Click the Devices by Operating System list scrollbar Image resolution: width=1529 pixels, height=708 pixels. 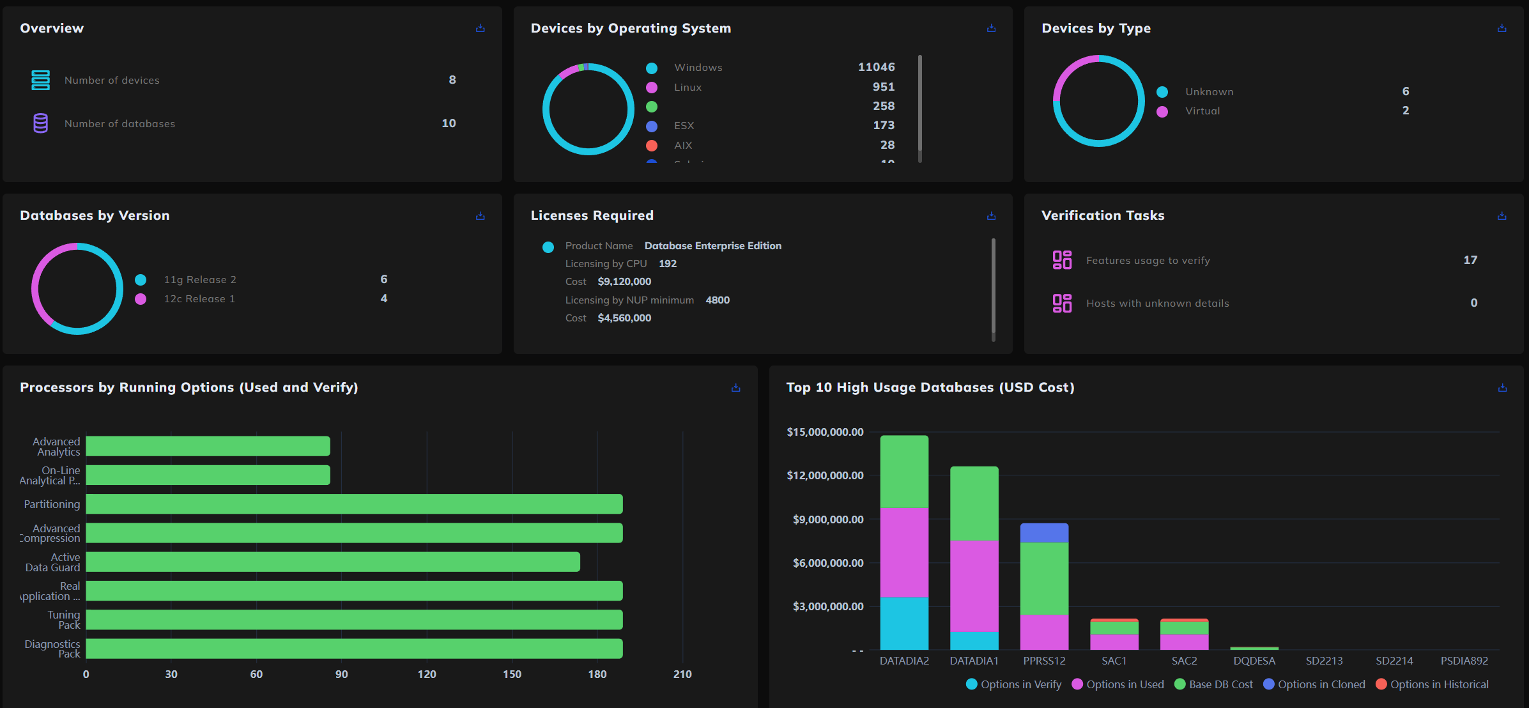(x=919, y=102)
